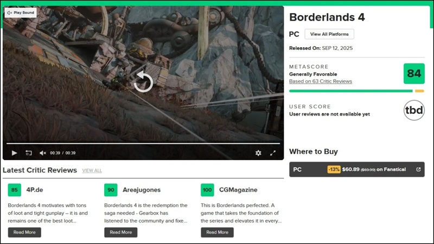Screen dimensions: 434x244
Task: Open the View All Platforms selector
Action: tap(329, 34)
